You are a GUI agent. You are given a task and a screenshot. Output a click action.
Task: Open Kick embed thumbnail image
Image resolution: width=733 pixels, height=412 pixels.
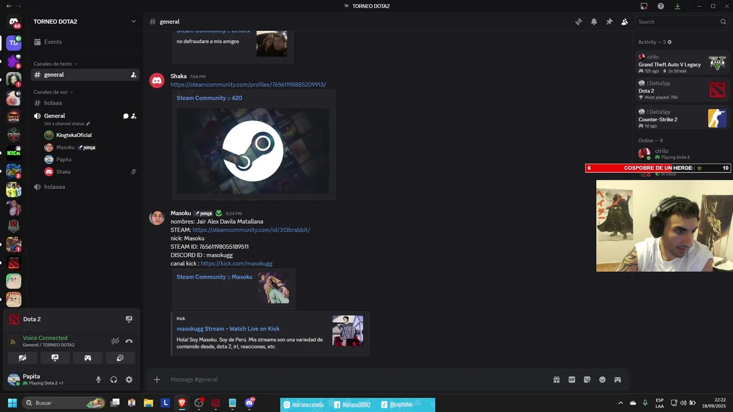[x=348, y=331]
